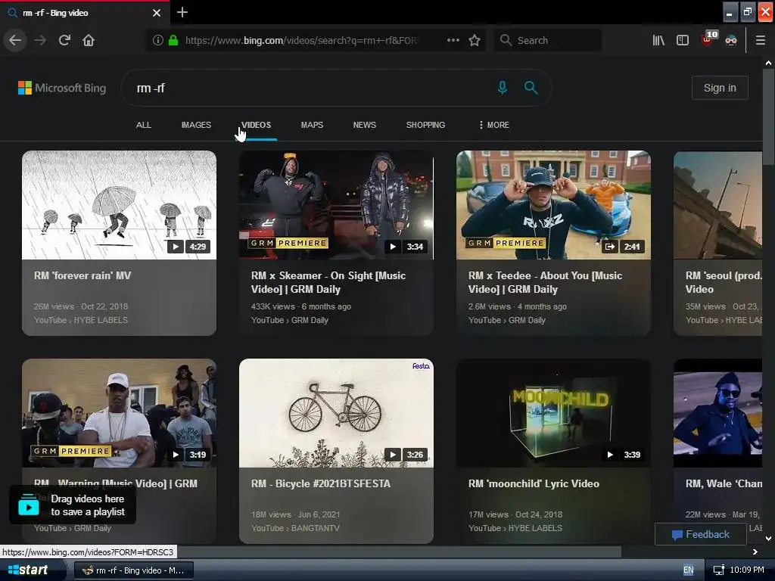Close the 'rm -rf - Bing video' tab
The image size is (775, 581).
(157, 13)
